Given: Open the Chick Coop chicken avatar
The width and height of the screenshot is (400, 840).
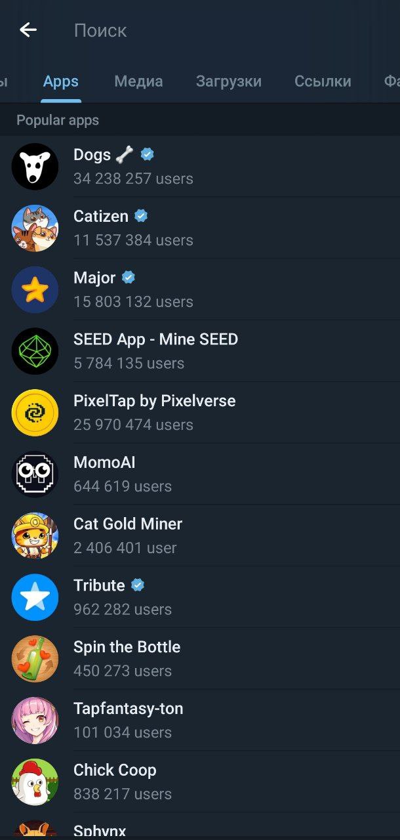Looking at the screenshot, I should point(35,782).
